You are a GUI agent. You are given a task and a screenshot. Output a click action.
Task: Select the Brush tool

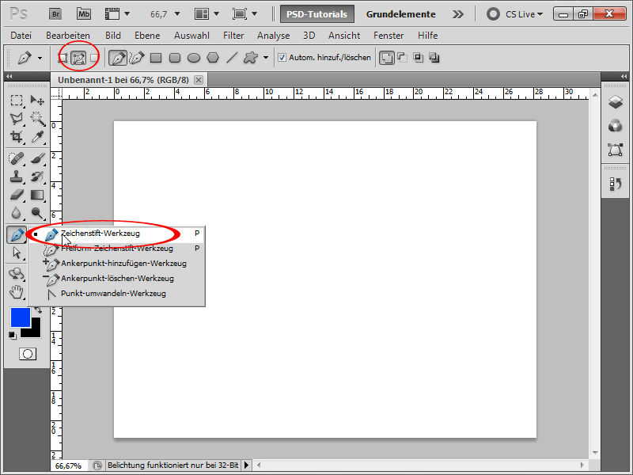pyautogui.click(x=37, y=158)
